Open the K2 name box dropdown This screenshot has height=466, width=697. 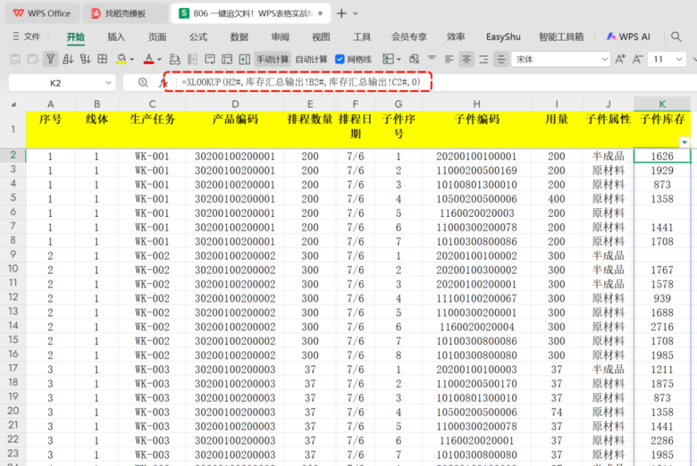click(108, 82)
